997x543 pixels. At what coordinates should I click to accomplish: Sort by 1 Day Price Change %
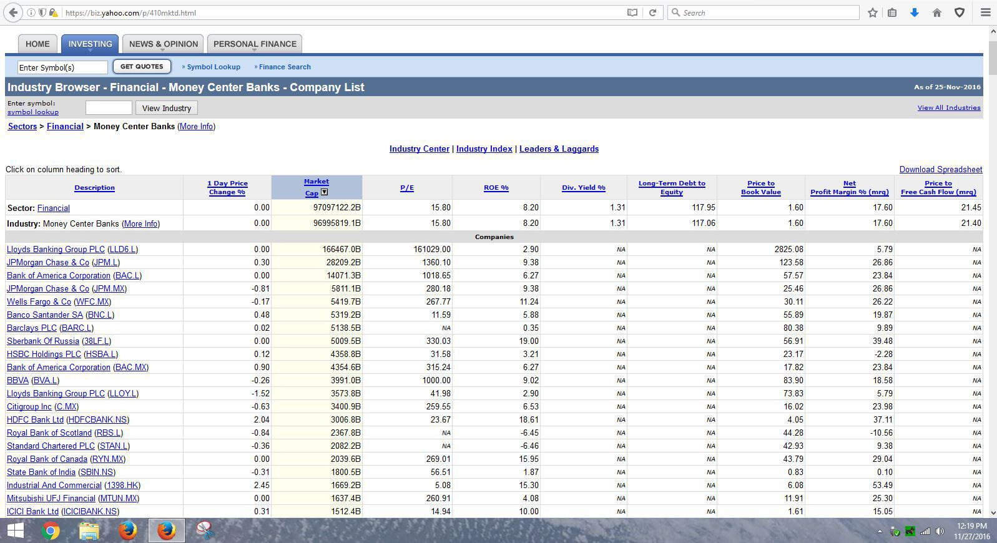[227, 187]
